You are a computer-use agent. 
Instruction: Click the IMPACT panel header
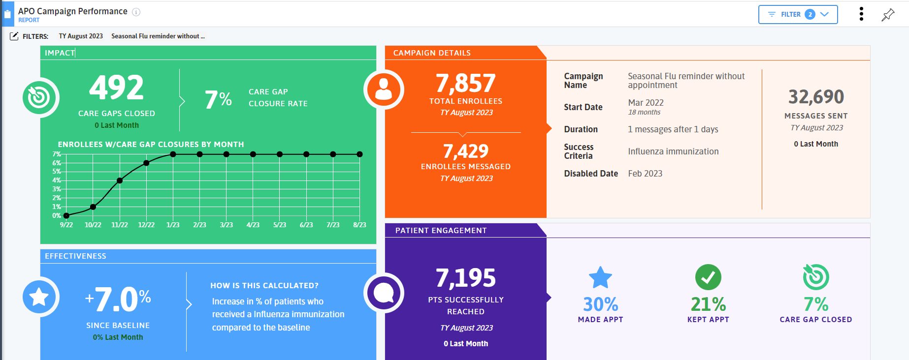208,53
